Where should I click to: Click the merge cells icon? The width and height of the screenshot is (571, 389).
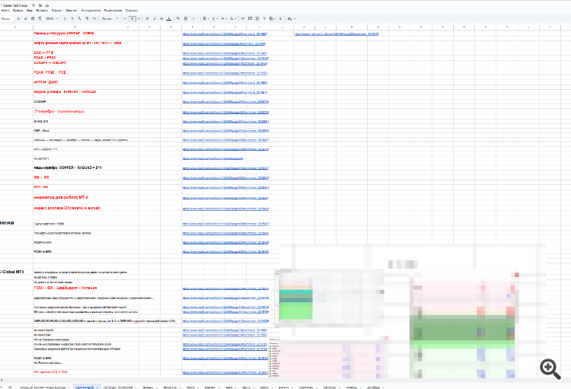[193, 18]
